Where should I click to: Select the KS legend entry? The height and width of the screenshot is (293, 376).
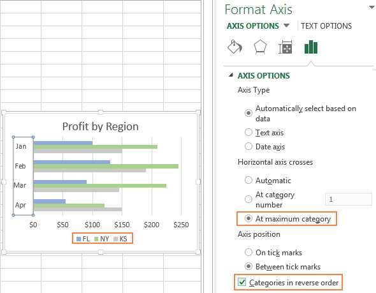click(120, 239)
